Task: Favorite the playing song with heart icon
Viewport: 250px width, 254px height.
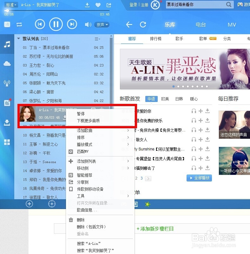Action: [98, 5]
